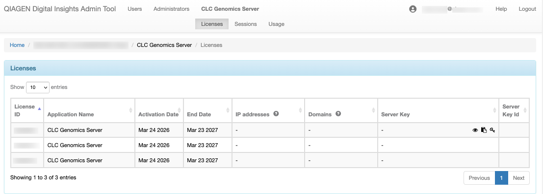The width and height of the screenshot is (543, 194).
Task: Click the Licenses breadcrumb text
Action: click(211, 45)
